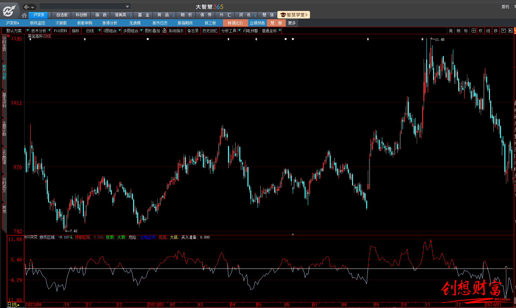Screen dimensions: 516x308
Task: Expand the stock code search dropdown
Action: (127, 7)
